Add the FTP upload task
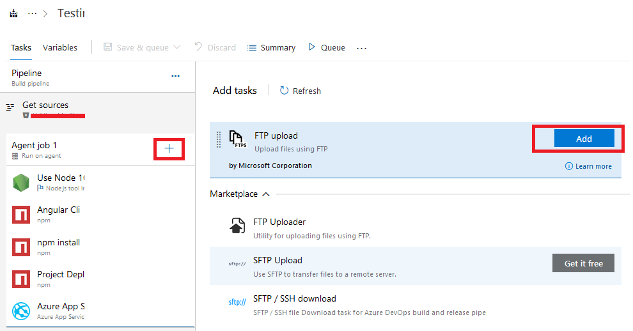633x331 pixels. coord(584,139)
